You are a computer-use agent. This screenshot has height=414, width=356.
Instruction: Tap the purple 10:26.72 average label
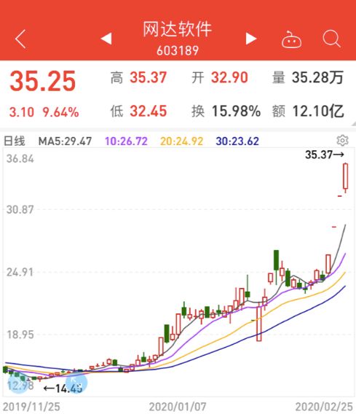tap(127, 141)
